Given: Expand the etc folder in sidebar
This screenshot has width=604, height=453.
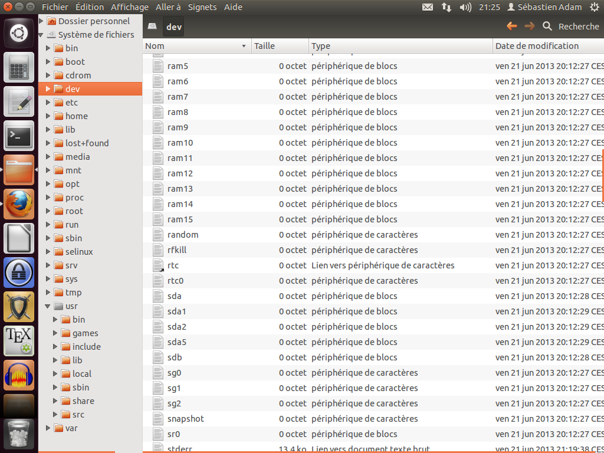Looking at the screenshot, I should [48, 103].
